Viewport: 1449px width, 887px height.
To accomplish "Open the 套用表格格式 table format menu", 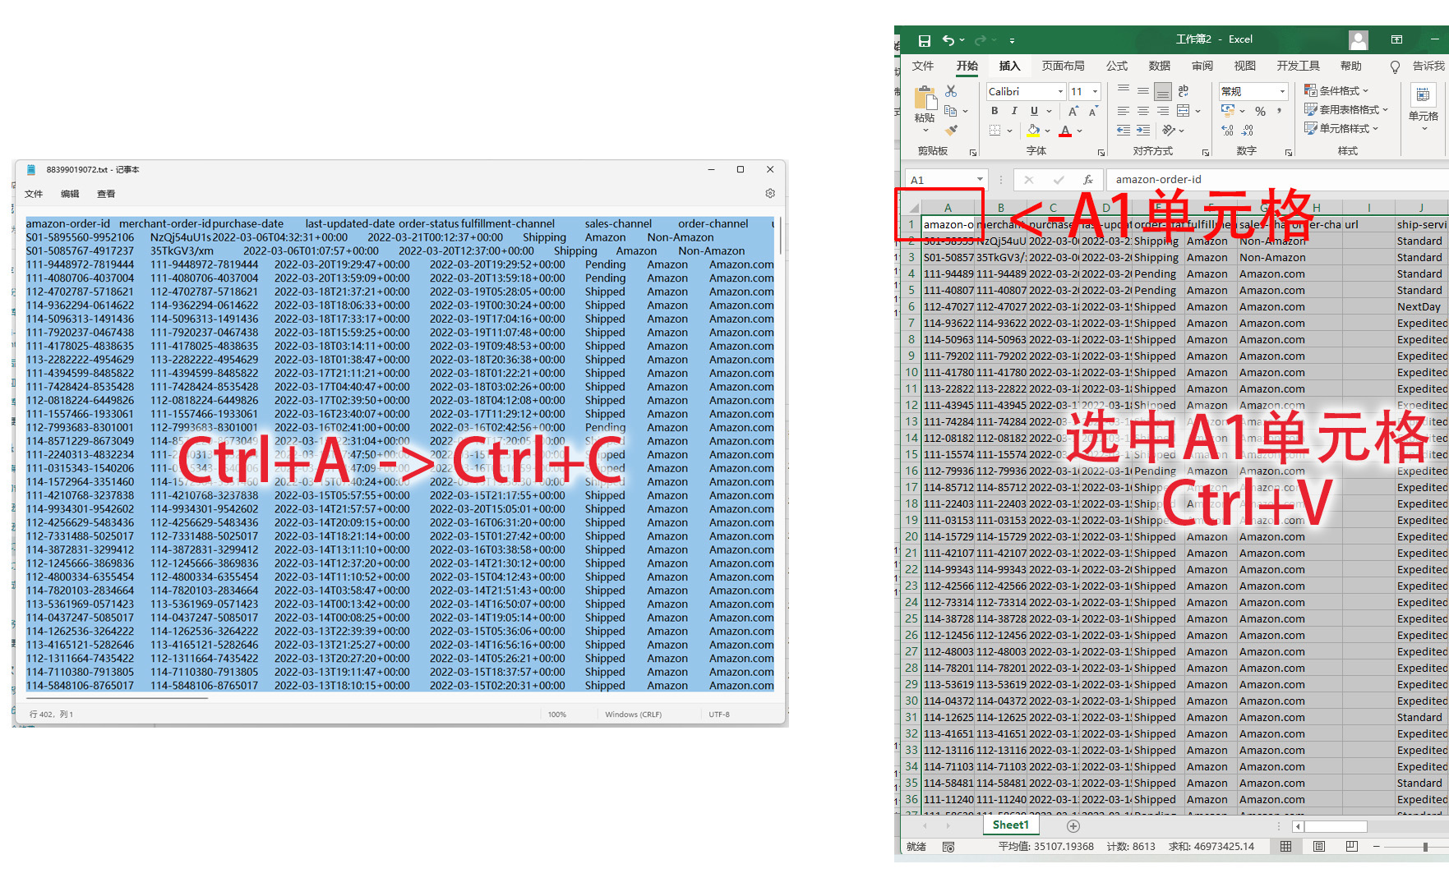I will pos(1346,110).
